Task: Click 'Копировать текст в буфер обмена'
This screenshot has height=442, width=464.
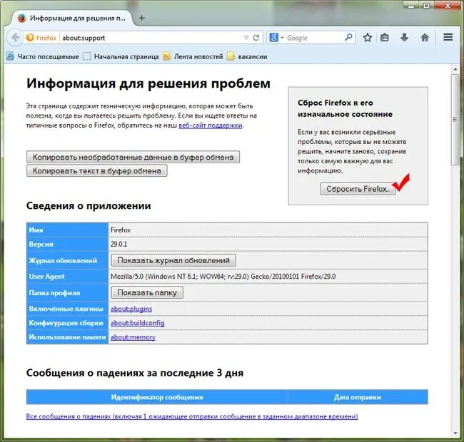Action: 97,170
